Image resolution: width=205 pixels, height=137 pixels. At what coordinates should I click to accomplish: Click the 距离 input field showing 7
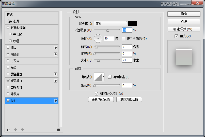[x=127, y=47]
